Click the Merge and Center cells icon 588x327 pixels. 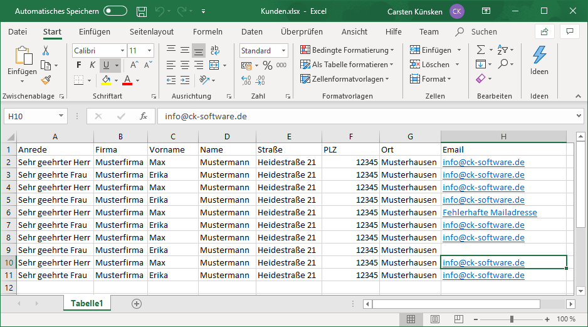coord(214,65)
